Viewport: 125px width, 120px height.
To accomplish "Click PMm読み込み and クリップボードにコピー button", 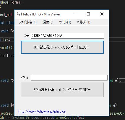I will pyautogui.click(x=62, y=90).
